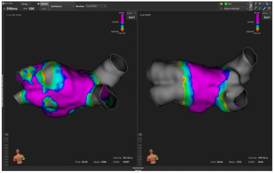Select INF view in left pane
This screenshot has width=274, height=173.
[x=7, y=145]
